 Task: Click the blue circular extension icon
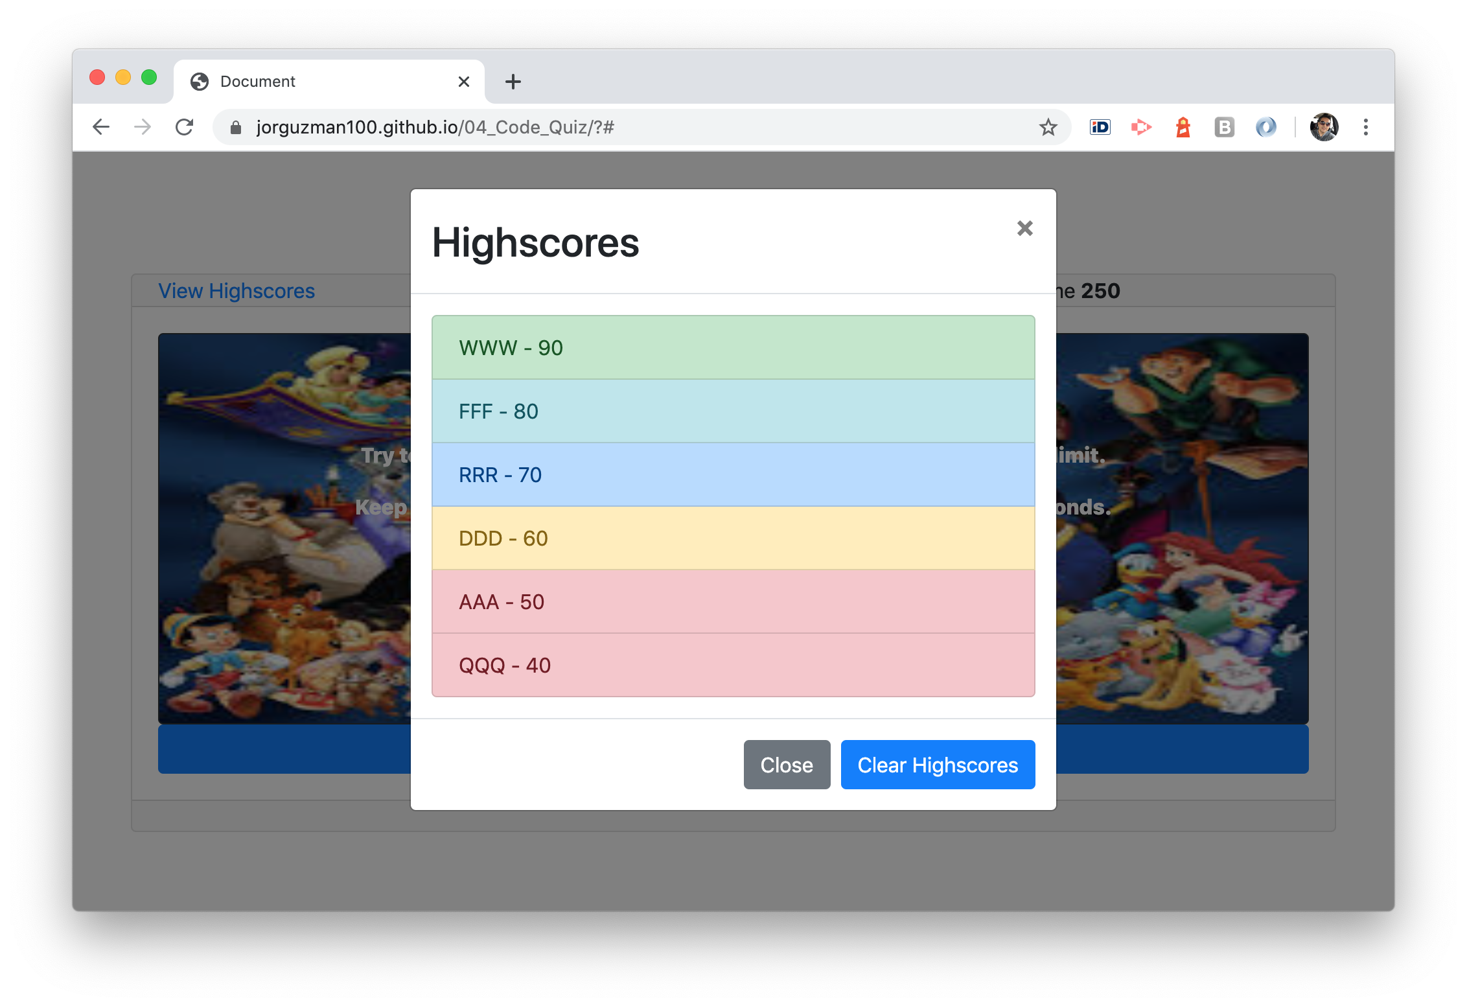point(1265,127)
